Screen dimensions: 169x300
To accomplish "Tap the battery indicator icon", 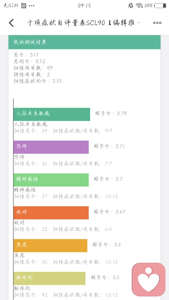I will [160, 6].
